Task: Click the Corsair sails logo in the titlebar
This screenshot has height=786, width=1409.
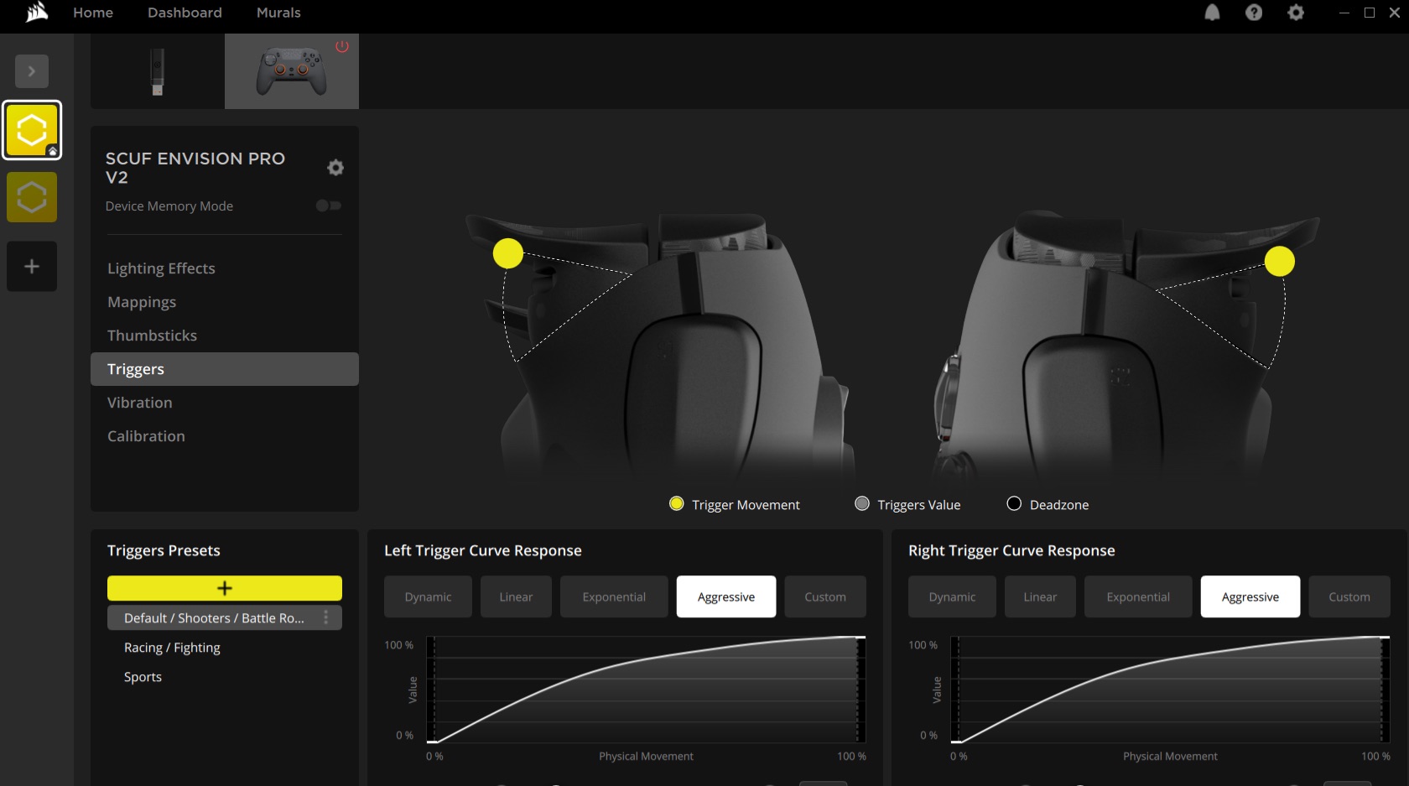Action: pos(34,13)
